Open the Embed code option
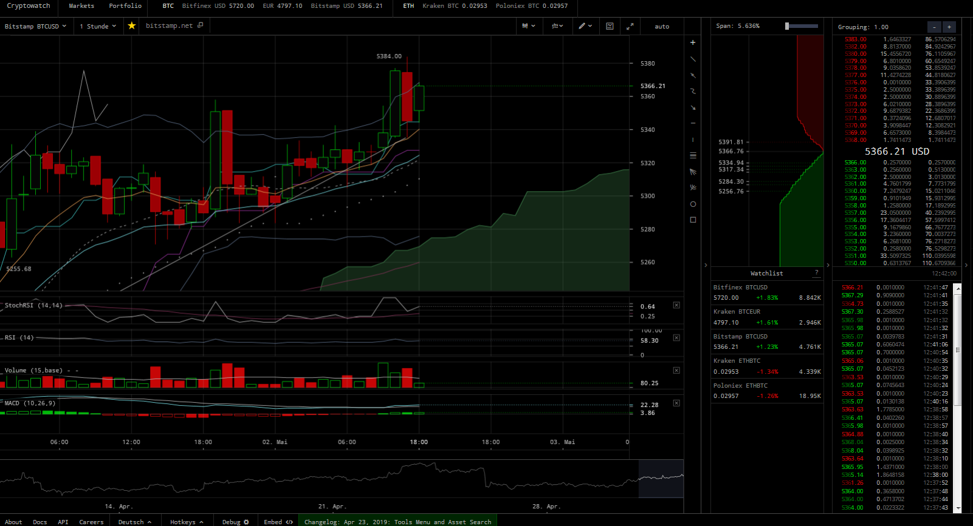973x526 pixels. (x=278, y=522)
